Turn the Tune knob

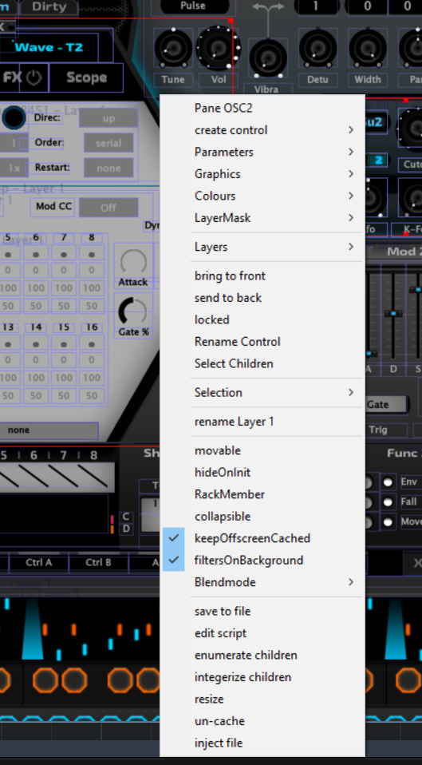173,48
